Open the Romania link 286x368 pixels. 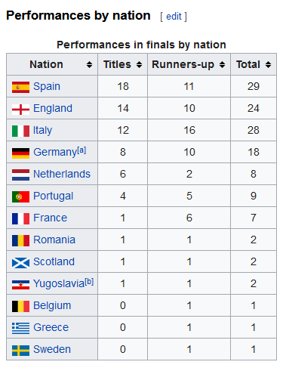coord(54,240)
